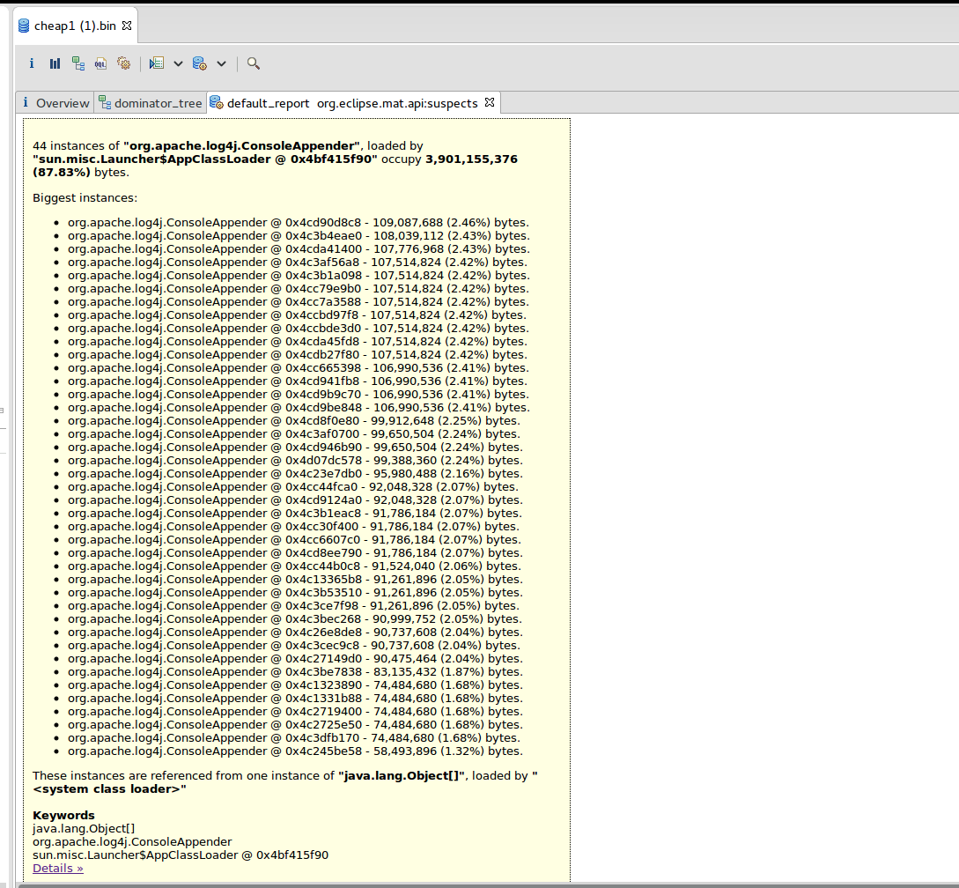This screenshot has height=888, width=959.
Task: Click the ConsoleAppender @ 0x4cd90d8c8 entry
Action: point(298,223)
